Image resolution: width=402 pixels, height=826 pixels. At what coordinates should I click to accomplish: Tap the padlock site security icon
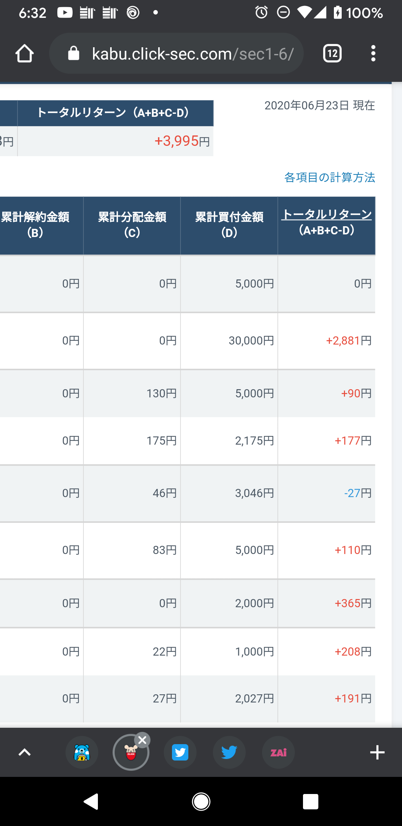pos(74,54)
